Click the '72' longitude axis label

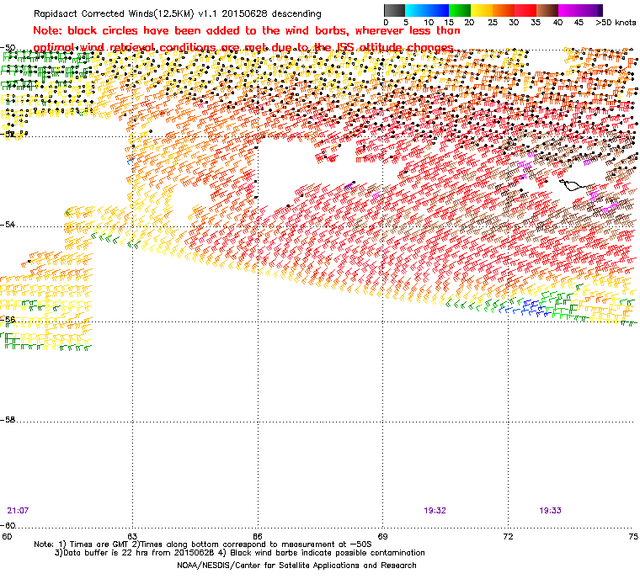[508, 536]
